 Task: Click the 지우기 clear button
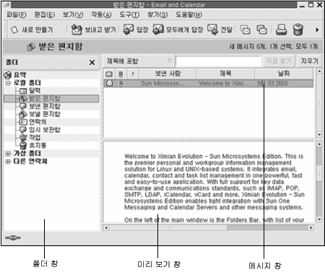pos(309,61)
